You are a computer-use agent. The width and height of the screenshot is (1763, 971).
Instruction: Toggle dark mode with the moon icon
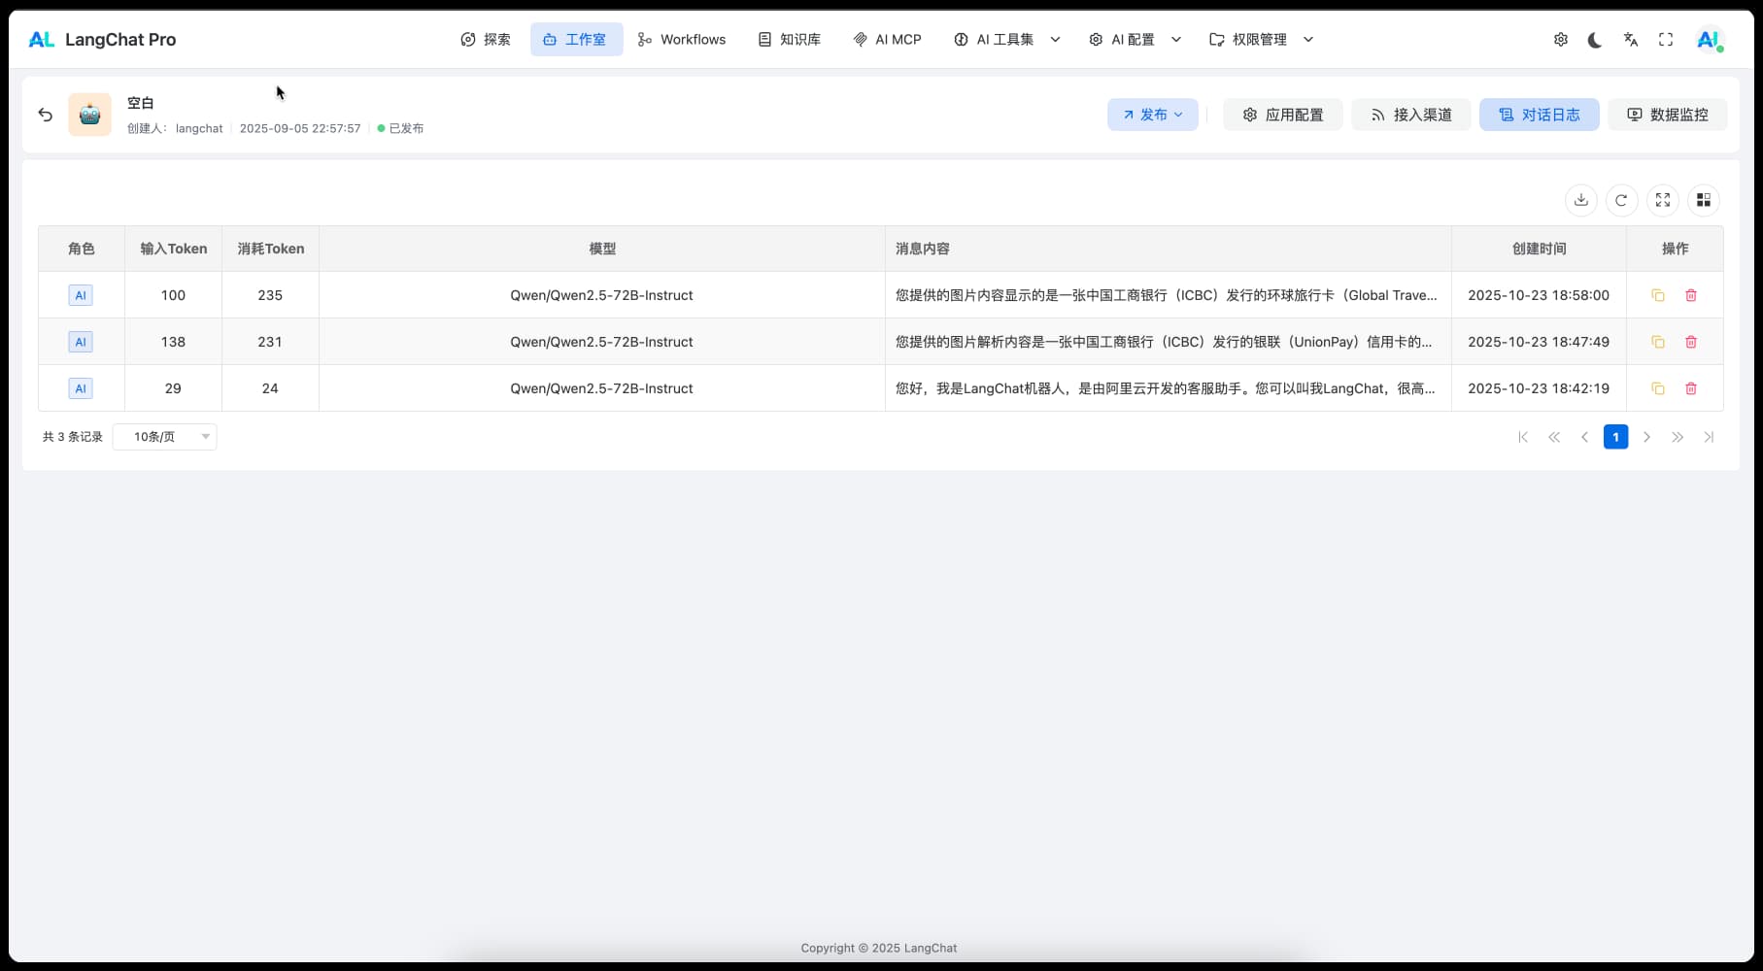[x=1595, y=40]
